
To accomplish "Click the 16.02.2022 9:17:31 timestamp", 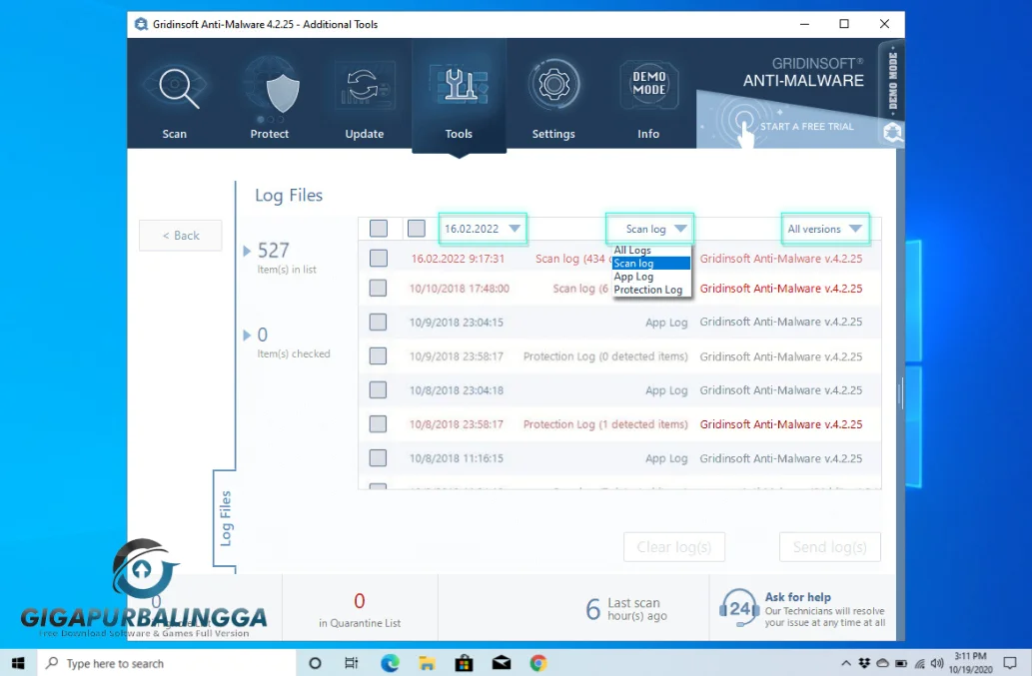I will [x=458, y=259].
